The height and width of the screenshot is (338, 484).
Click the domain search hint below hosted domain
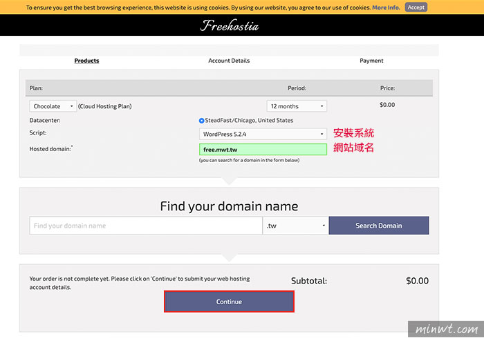tap(249, 160)
